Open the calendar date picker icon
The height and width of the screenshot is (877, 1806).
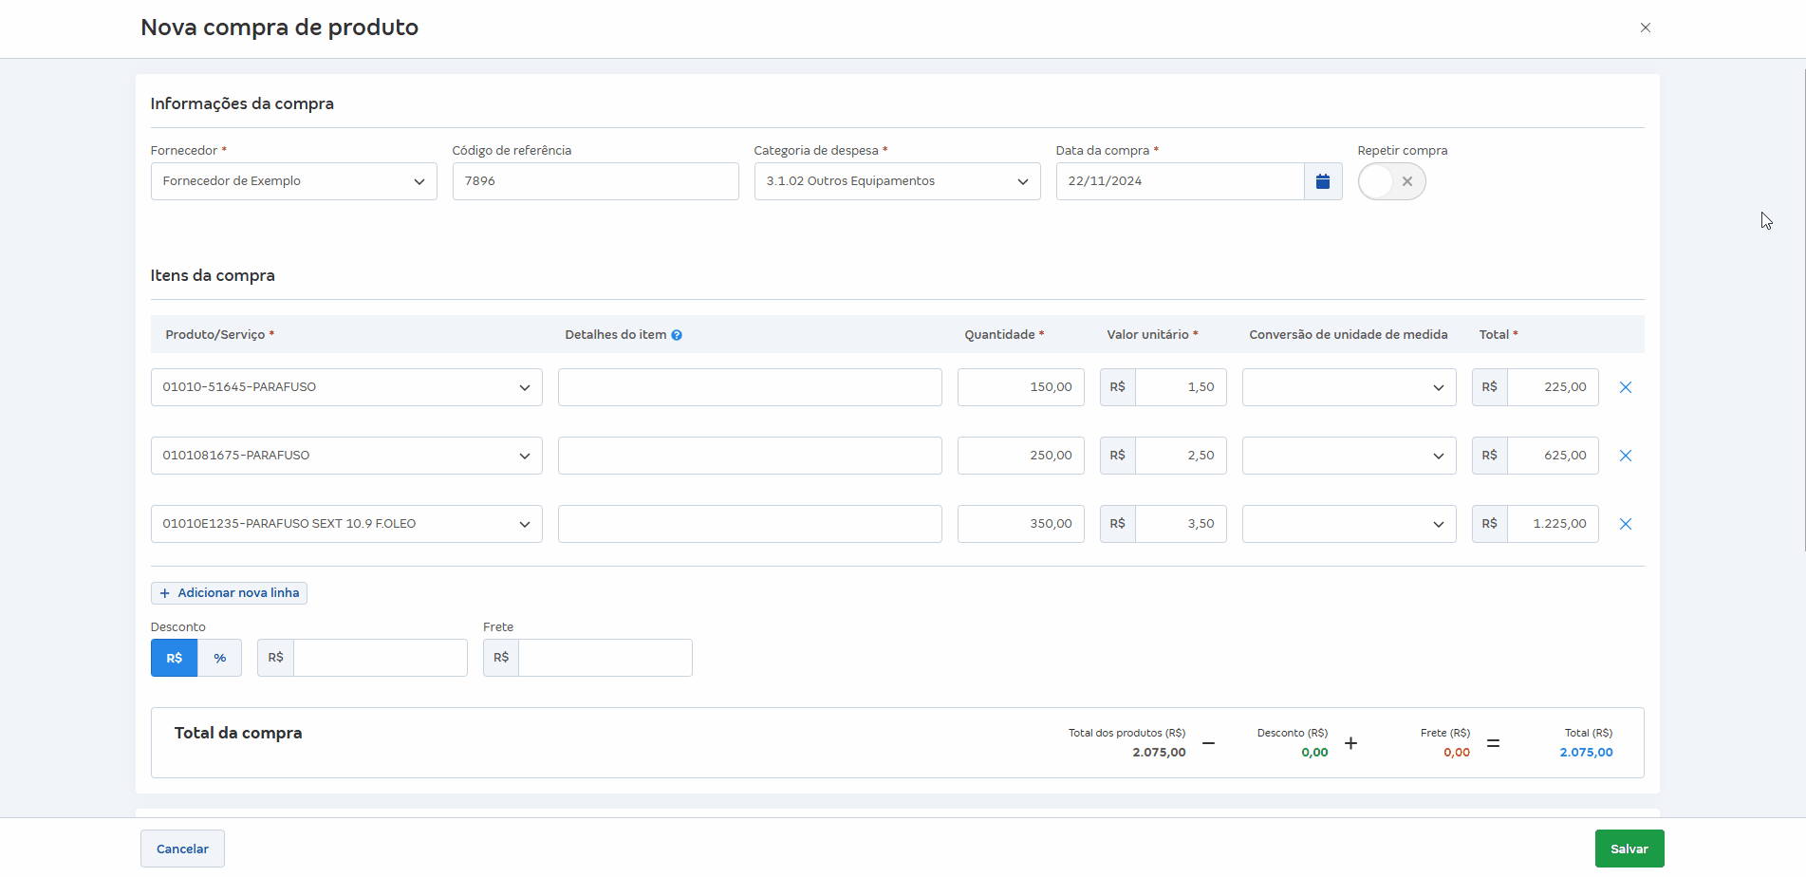click(1323, 181)
